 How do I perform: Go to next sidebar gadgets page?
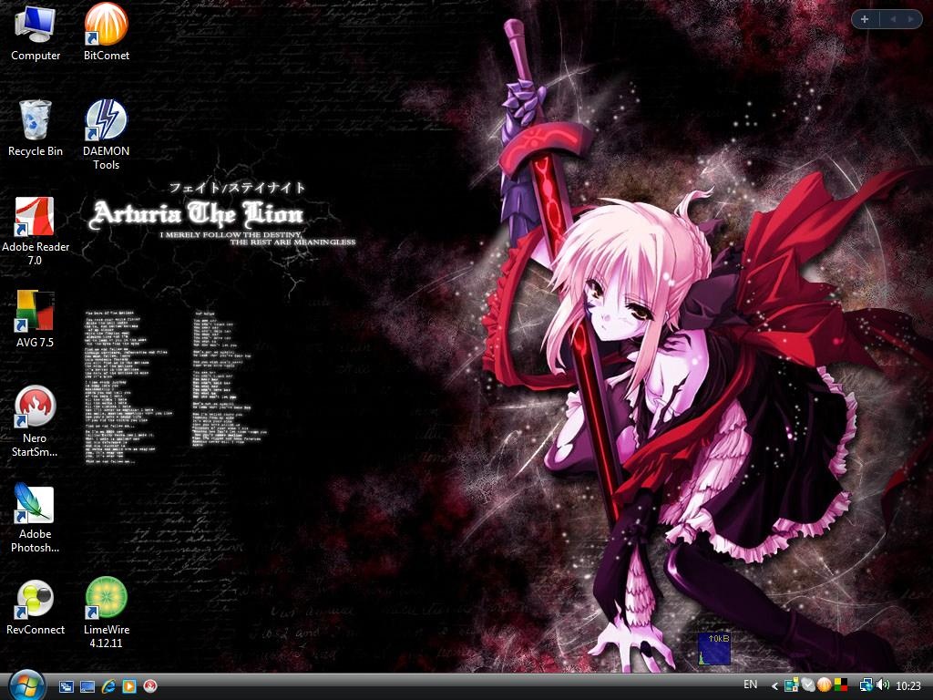910,19
